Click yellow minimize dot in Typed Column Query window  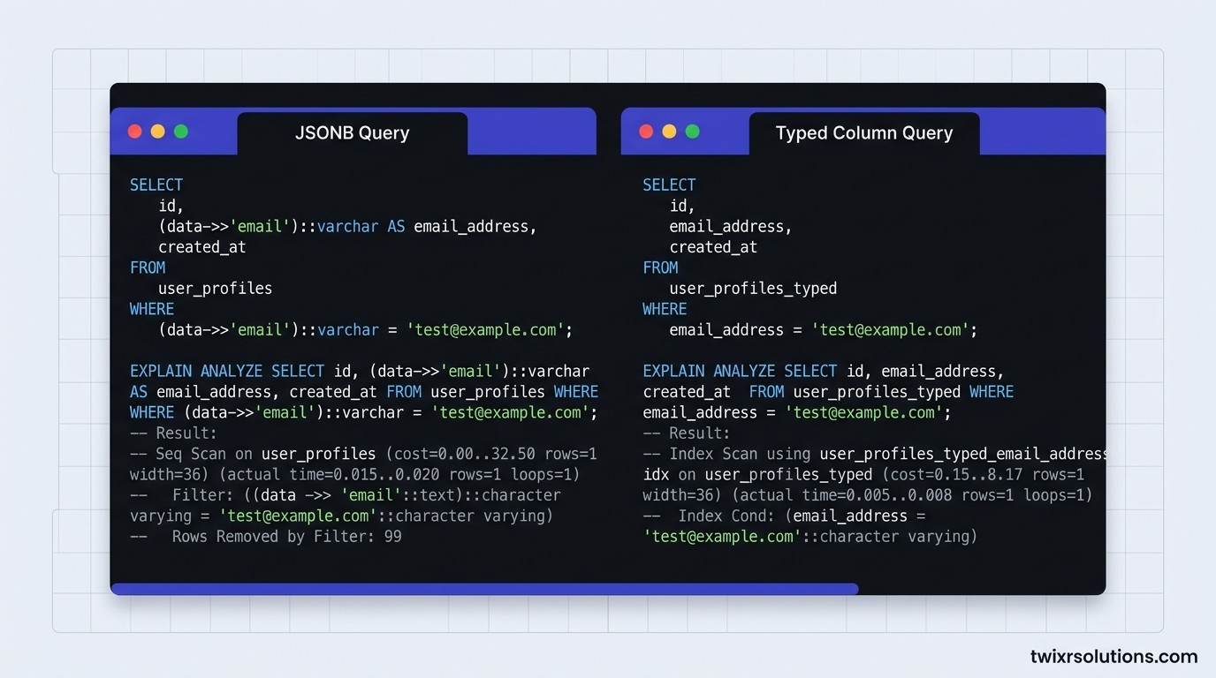pos(669,132)
